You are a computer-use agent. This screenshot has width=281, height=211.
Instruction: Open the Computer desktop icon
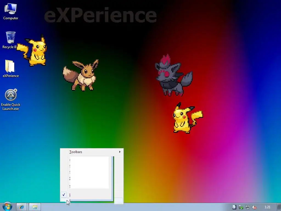click(11, 12)
